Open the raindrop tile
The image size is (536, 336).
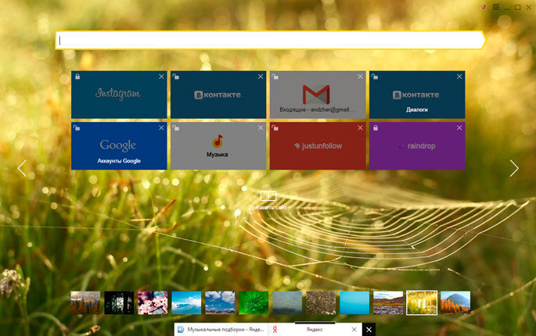[417, 146]
